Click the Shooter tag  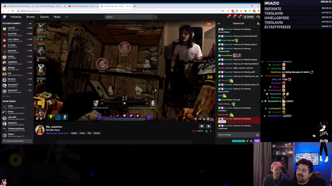coord(97,133)
